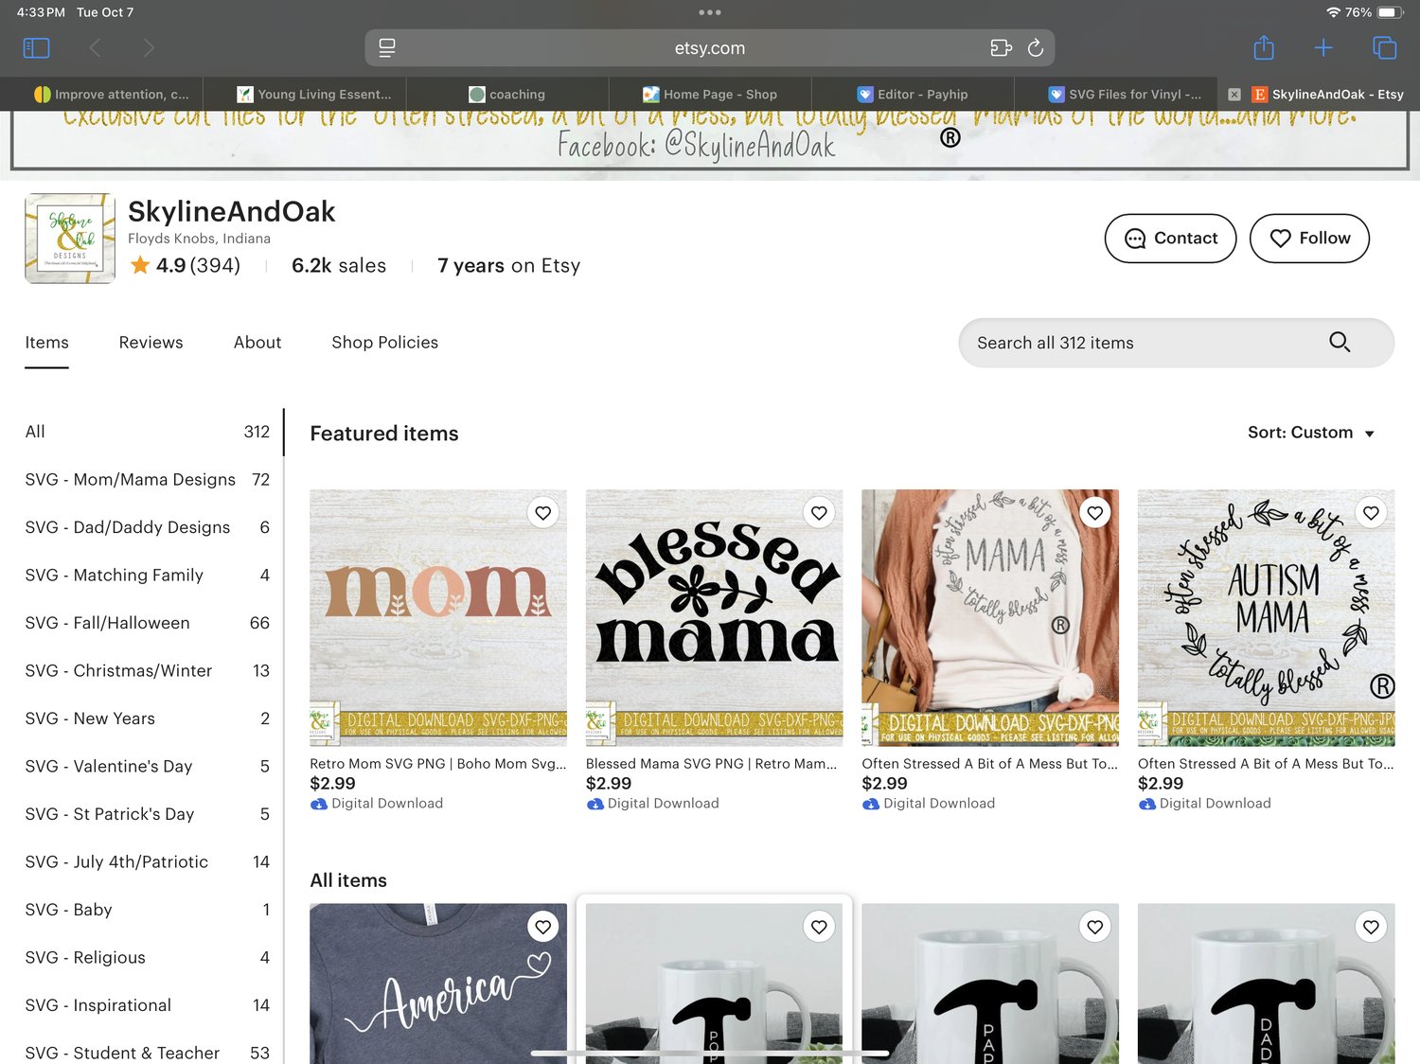Go back with the Safari back arrow
The image size is (1420, 1064).
(95, 47)
